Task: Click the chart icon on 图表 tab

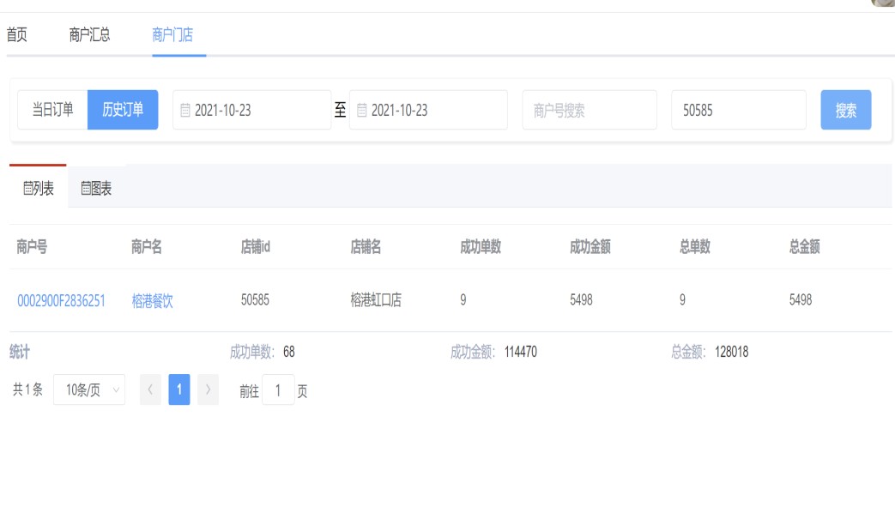Action: [x=86, y=189]
